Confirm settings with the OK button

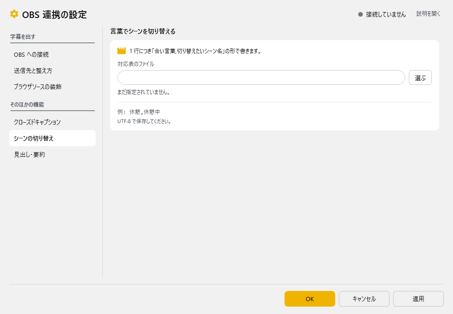[310, 299]
